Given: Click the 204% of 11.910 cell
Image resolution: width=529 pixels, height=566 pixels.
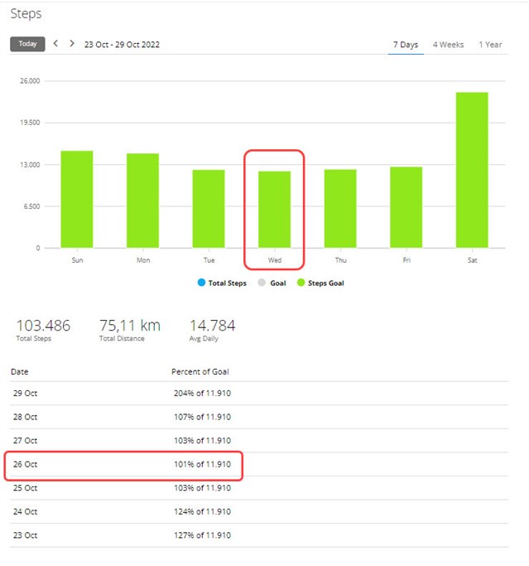Looking at the screenshot, I should pos(202,394).
